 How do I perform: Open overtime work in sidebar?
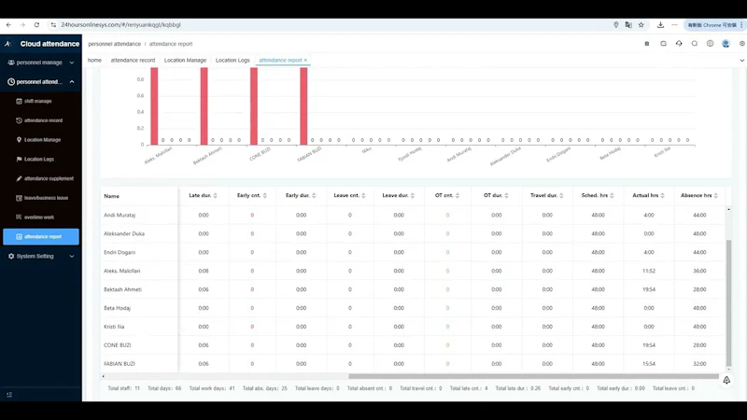tap(40, 217)
